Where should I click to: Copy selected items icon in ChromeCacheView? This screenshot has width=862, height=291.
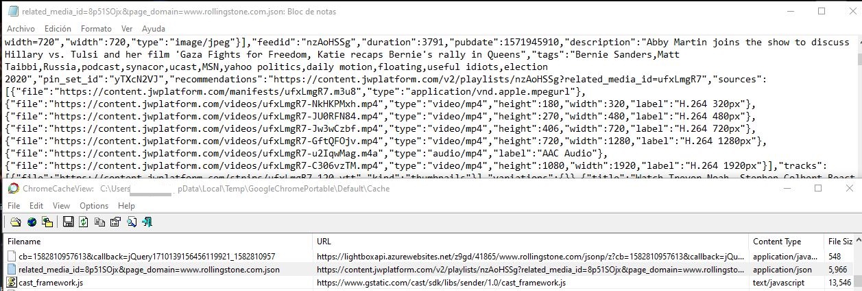99,222
